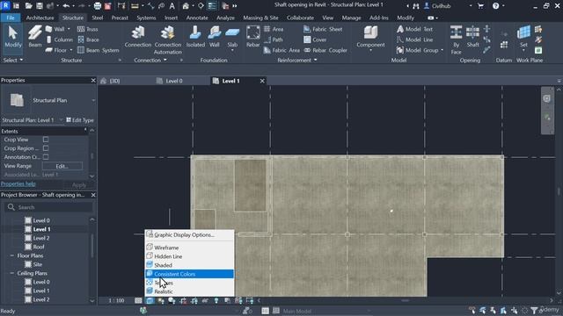Image resolution: width=563 pixels, height=316 pixels.
Task: Click the Project Browser search field
Action: [48, 207]
